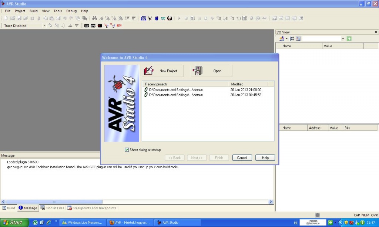Click the Cut scissors toolbar icon
This screenshot has height=227, width=379.
pos(38,18)
